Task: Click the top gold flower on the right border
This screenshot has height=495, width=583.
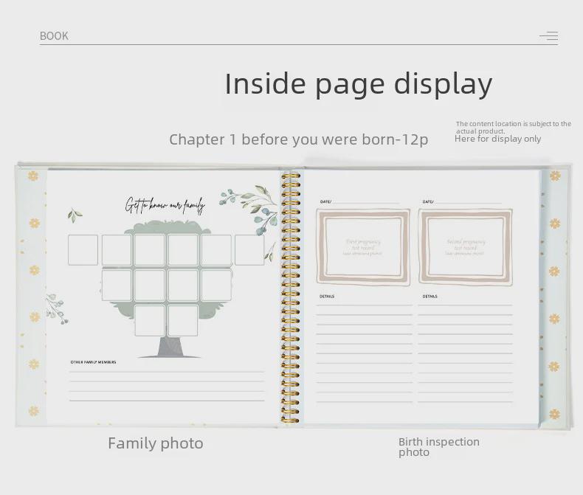Action: coord(555,176)
